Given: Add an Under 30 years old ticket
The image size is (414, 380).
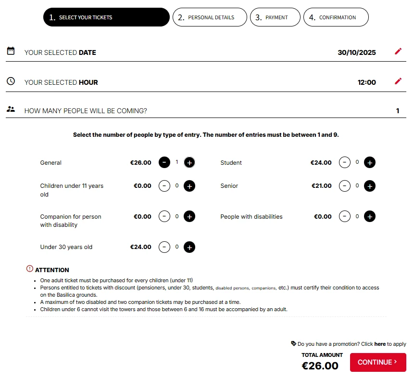Looking at the screenshot, I should point(189,248).
